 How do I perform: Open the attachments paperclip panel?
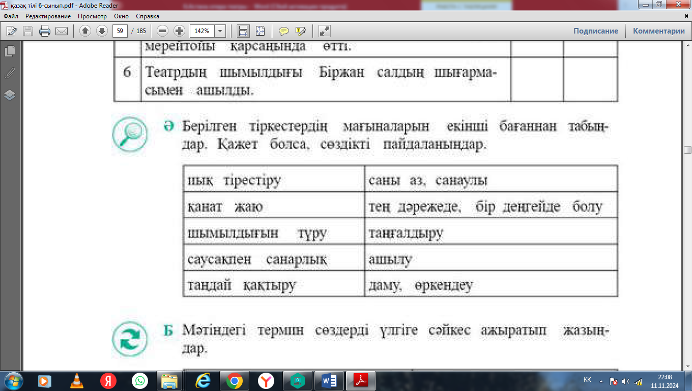coord(10,73)
